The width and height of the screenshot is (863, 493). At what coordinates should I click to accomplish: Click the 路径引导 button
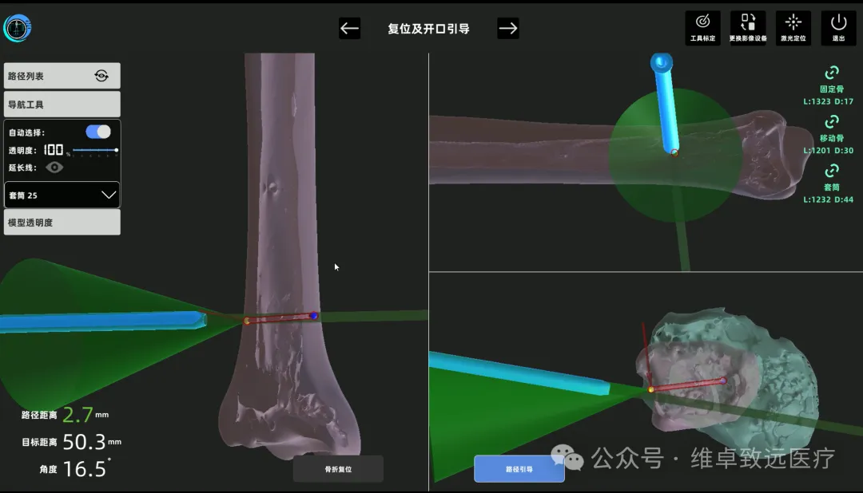[x=519, y=469]
